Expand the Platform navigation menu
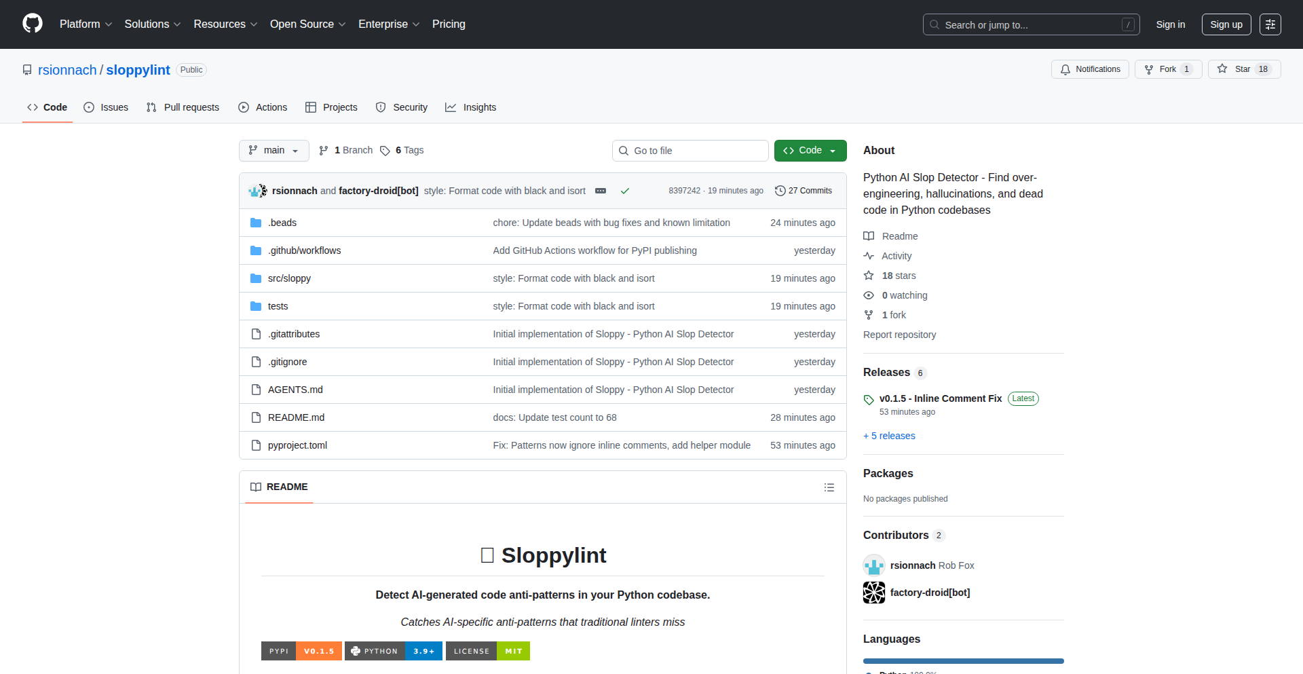1303x674 pixels. [x=86, y=24]
